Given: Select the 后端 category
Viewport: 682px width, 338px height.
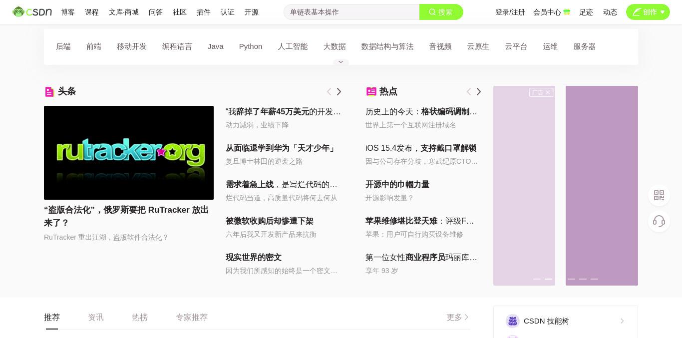Looking at the screenshot, I should point(63,46).
